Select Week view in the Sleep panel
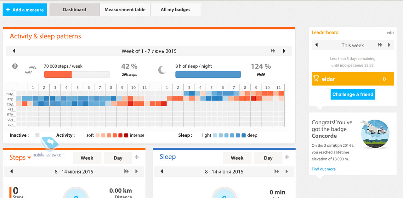The image size is (403, 198). click(237, 158)
